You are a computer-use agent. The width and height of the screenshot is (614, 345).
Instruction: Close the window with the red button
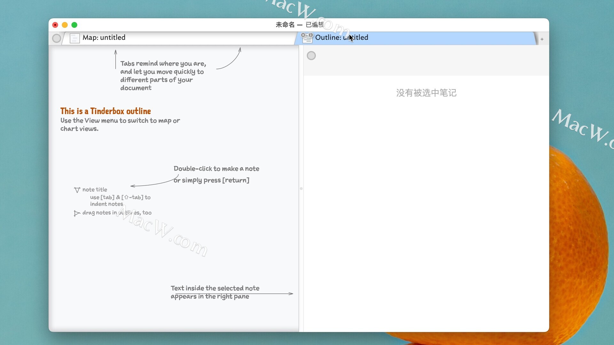click(55, 25)
